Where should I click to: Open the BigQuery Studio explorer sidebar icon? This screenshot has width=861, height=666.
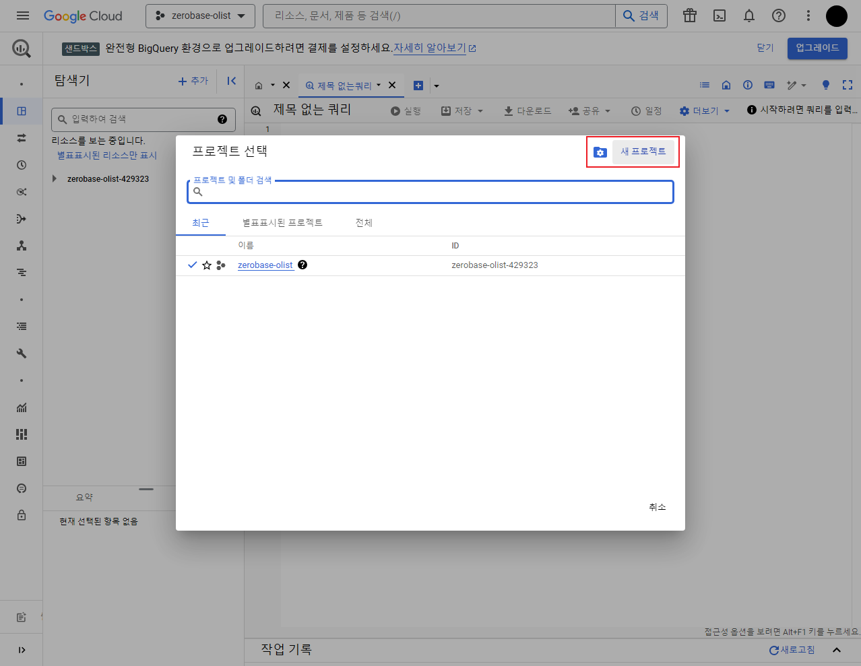click(22, 111)
